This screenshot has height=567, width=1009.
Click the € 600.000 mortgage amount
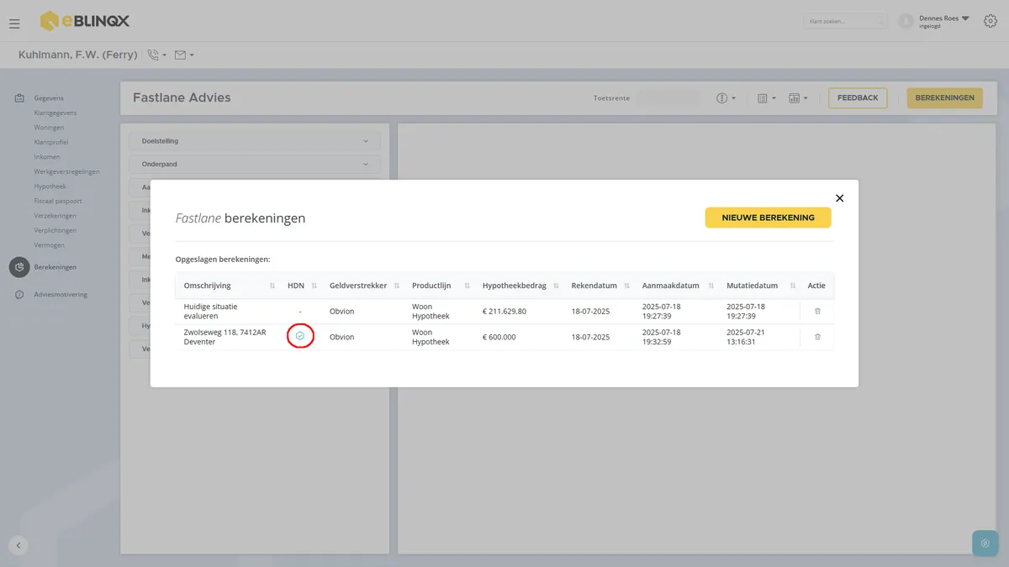coord(499,337)
